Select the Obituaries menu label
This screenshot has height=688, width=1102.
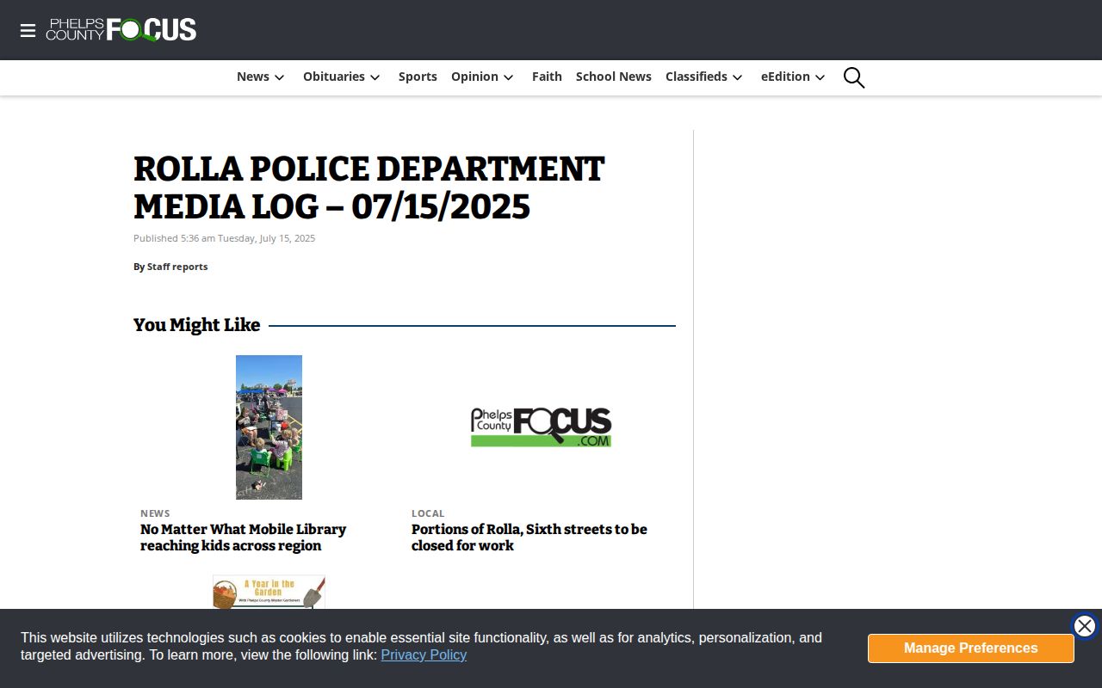click(x=334, y=77)
